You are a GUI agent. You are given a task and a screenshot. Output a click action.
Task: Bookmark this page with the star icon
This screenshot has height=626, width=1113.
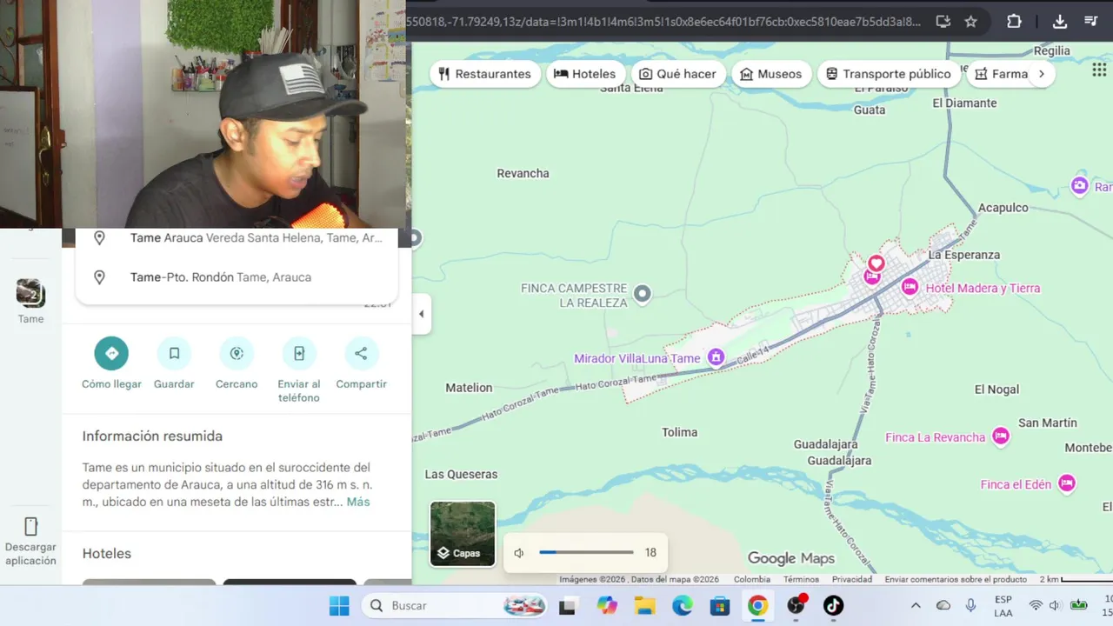pos(971,22)
